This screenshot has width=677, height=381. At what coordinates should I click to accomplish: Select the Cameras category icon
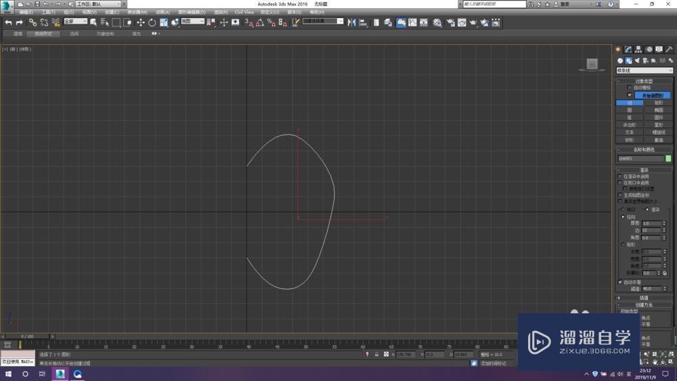(645, 60)
